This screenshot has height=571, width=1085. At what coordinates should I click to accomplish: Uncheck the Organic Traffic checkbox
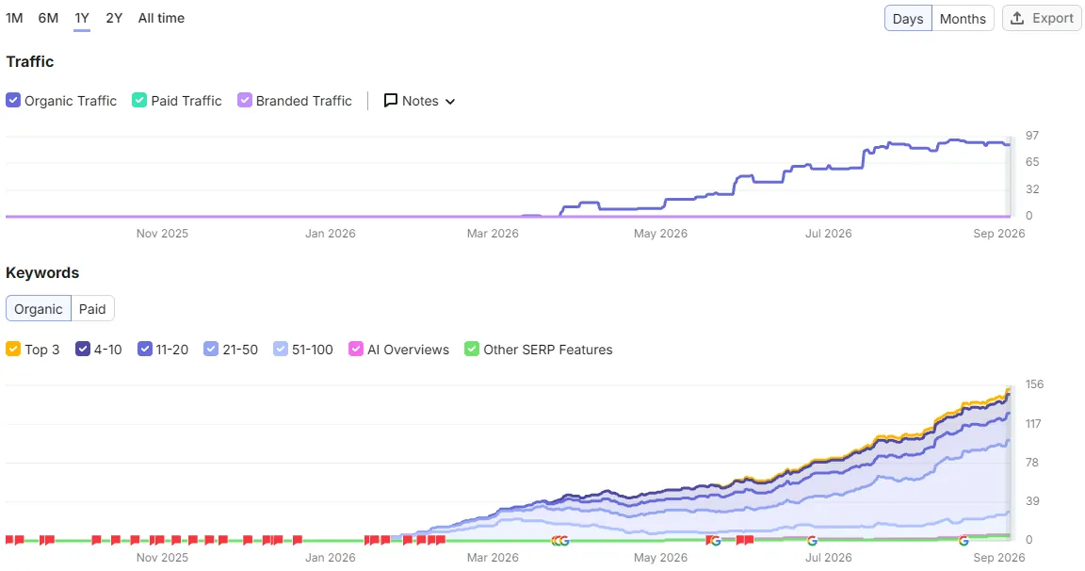[x=13, y=101]
